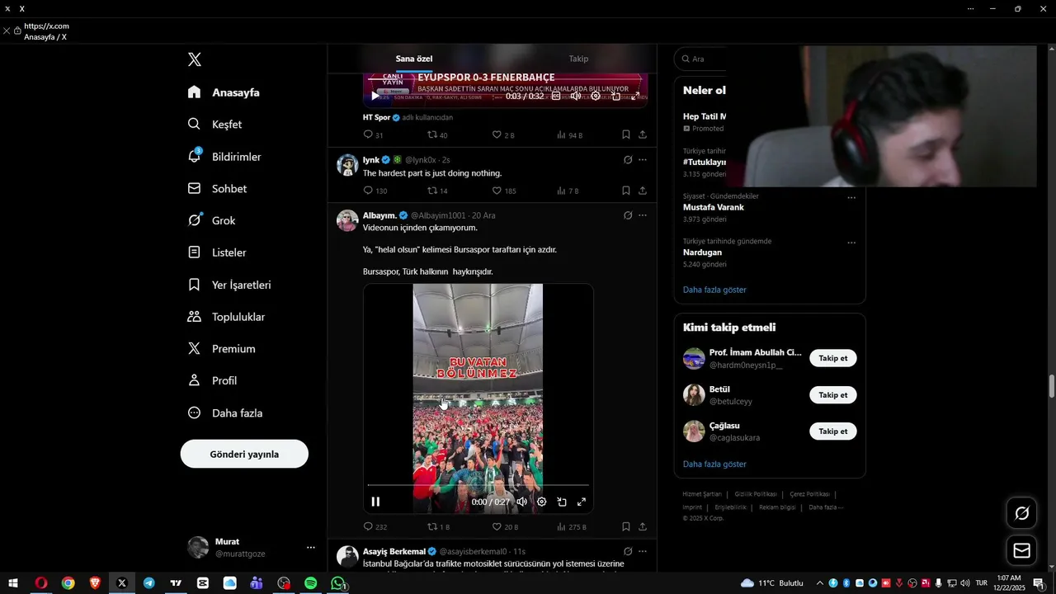
Task: Seek on the Bursaspor video progress bar
Action: [x=478, y=485]
